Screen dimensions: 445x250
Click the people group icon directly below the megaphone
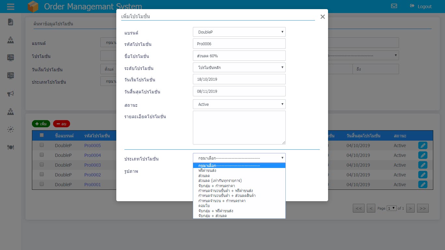tap(10, 112)
